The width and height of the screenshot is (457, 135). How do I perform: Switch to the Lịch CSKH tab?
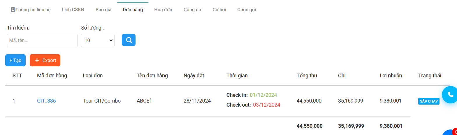(73, 10)
